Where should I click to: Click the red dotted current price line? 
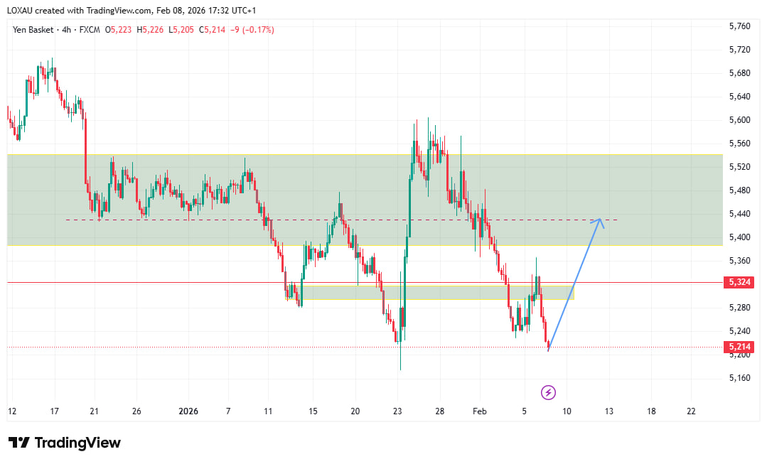284,347
